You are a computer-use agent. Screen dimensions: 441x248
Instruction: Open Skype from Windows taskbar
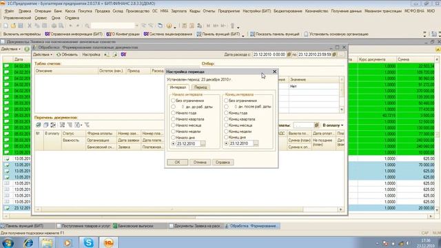88,242
